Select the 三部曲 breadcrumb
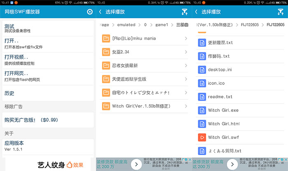Image resolution: width=288 pixels, height=171 pixels. tap(182, 25)
